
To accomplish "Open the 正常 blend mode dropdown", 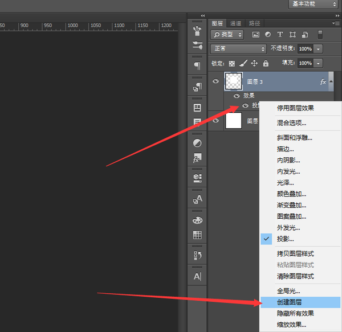I will tap(238, 48).
